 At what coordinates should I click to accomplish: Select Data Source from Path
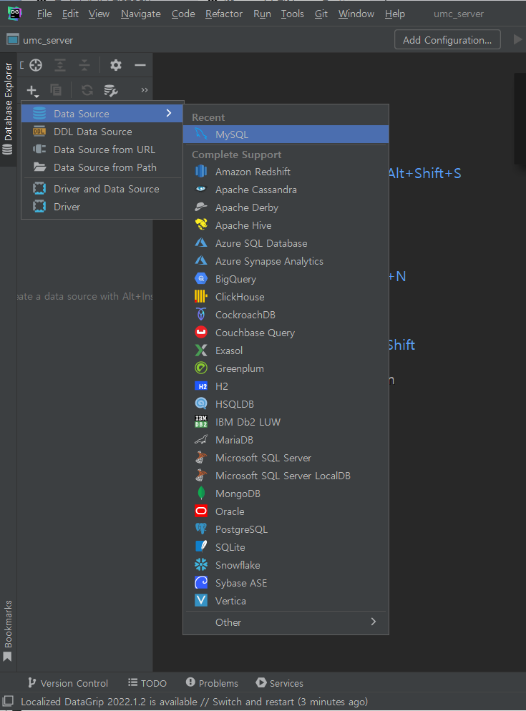pyautogui.click(x=102, y=167)
